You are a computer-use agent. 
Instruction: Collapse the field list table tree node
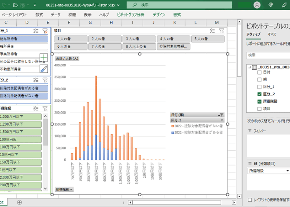250,67
